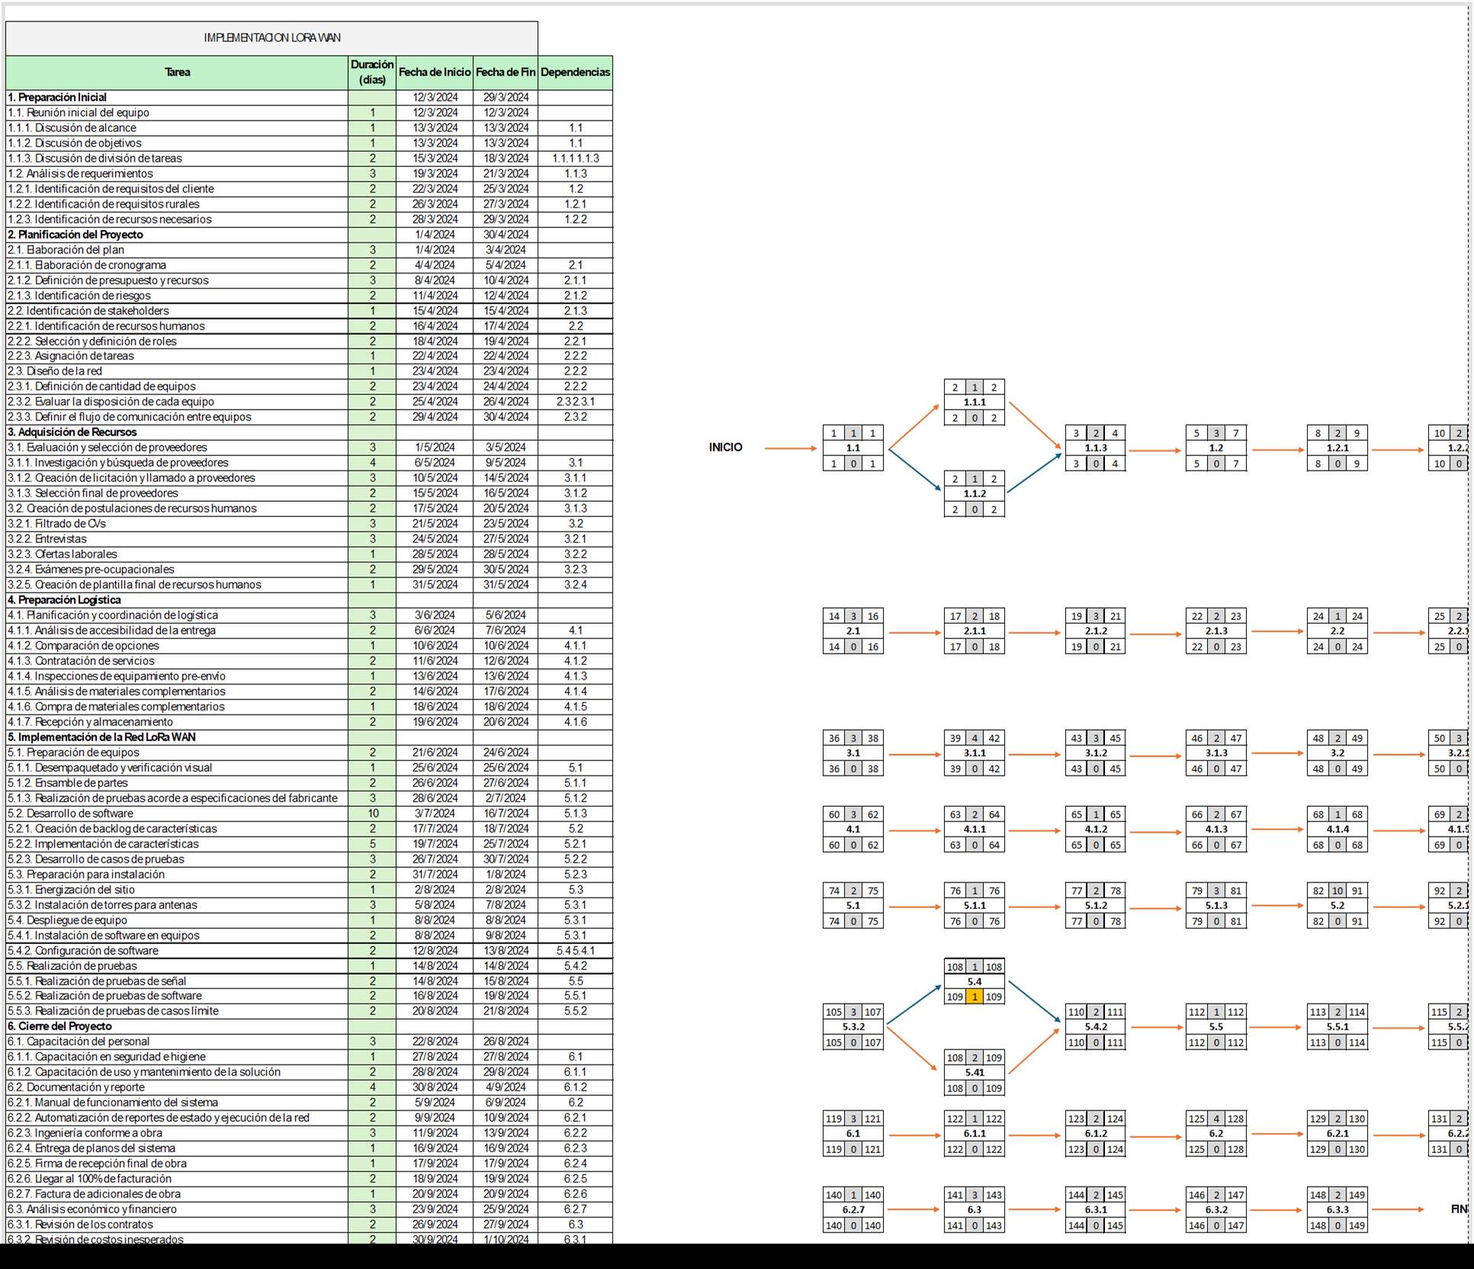Click the IMPLEMENTACION LORA WAN title cell
Viewport: 1474px width, 1269px height.
click(271, 37)
